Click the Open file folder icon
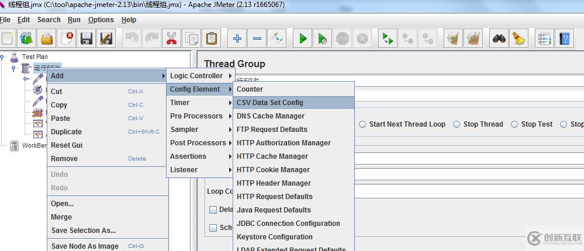 tap(47, 39)
